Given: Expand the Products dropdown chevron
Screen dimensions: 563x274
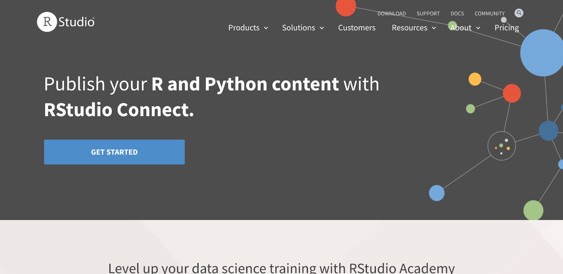Looking at the screenshot, I should click(266, 28).
